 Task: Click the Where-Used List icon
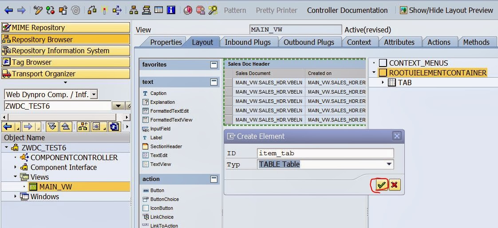(117, 11)
